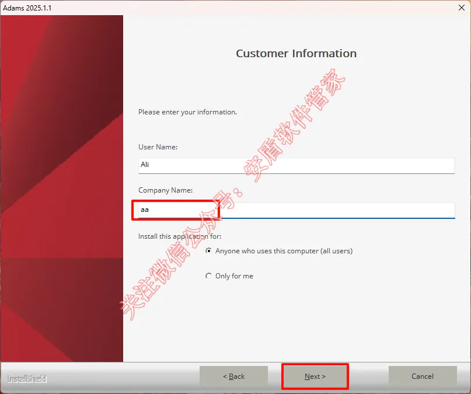Proceed with the Next button
This screenshot has width=471, height=394.
point(315,376)
